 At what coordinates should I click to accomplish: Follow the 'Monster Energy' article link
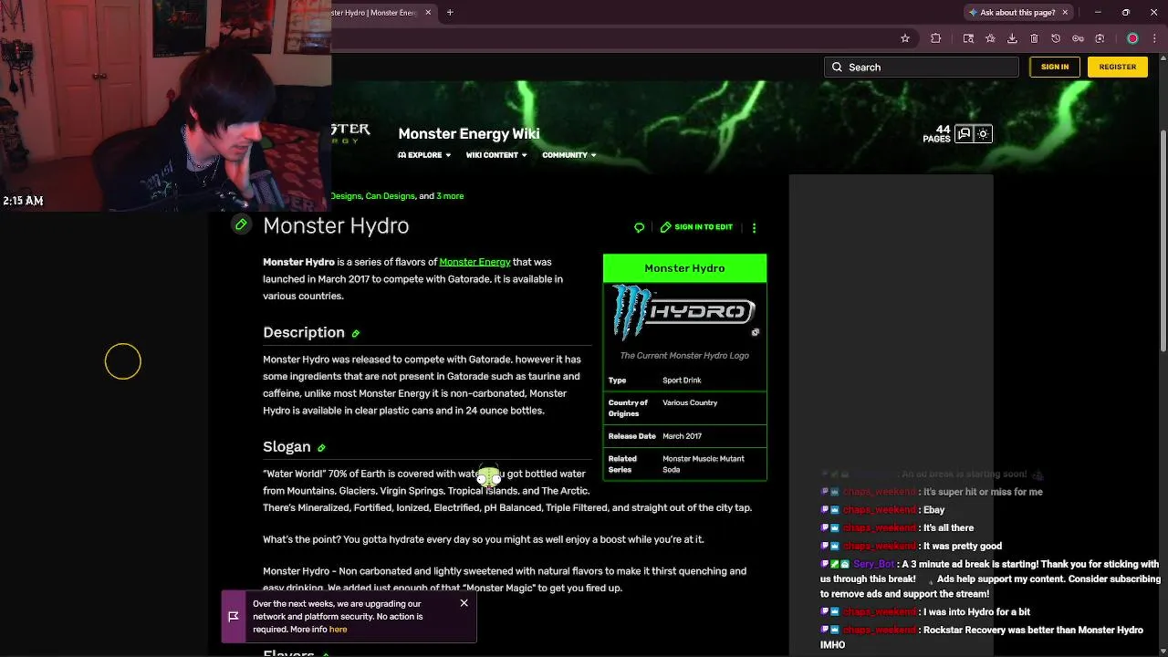click(x=474, y=262)
